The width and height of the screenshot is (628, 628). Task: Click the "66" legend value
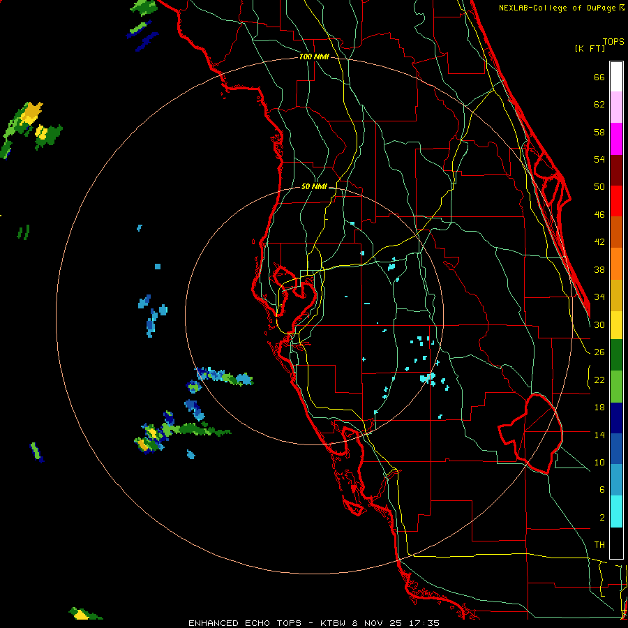(599, 77)
